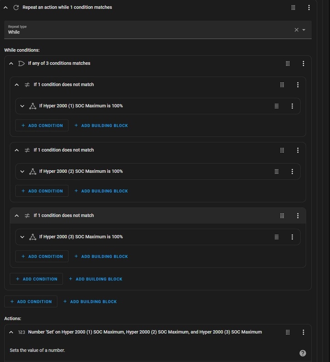Screen dimensions: 330x362
Task: Add condition below the Hyper 2000 (1) condition
Action: pyautogui.click(x=42, y=125)
